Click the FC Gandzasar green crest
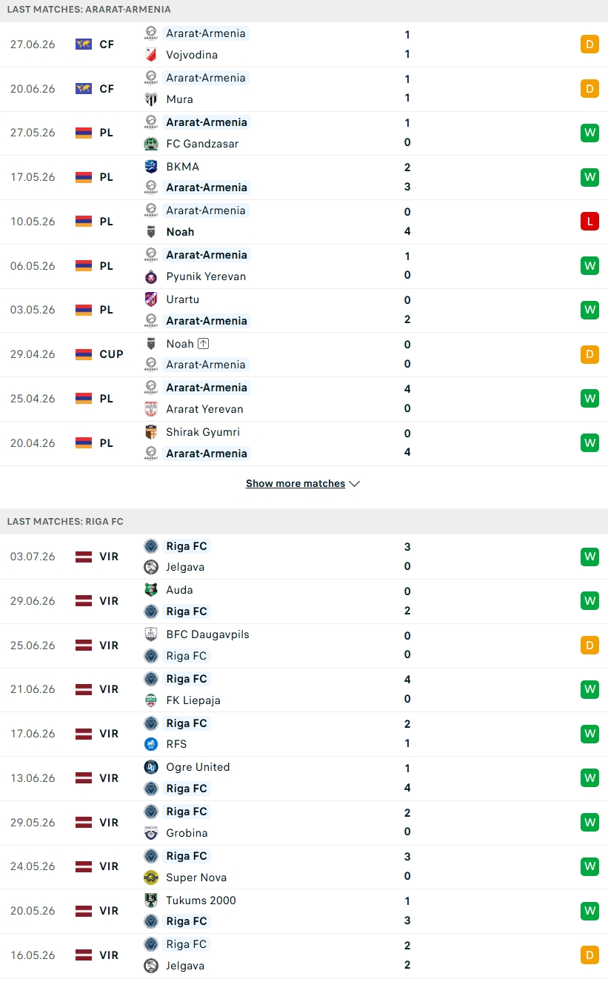The height and width of the screenshot is (982, 608). pyautogui.click(x=151, y=144)
